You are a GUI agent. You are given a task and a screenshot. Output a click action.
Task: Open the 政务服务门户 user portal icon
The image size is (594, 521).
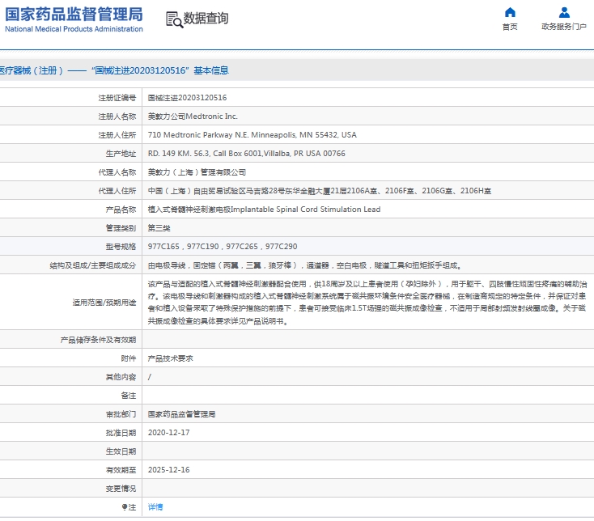click(x=564, y=12)
